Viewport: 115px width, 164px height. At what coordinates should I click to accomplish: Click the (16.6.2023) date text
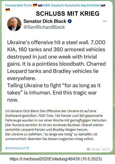pos(91,159)
